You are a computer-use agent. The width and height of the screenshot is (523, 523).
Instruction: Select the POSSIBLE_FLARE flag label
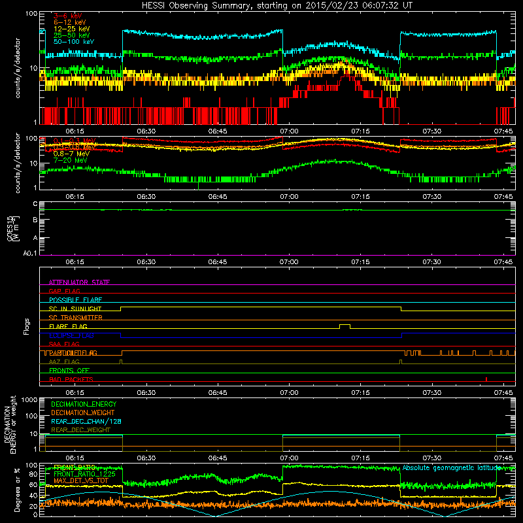click(x=75, y=300)
